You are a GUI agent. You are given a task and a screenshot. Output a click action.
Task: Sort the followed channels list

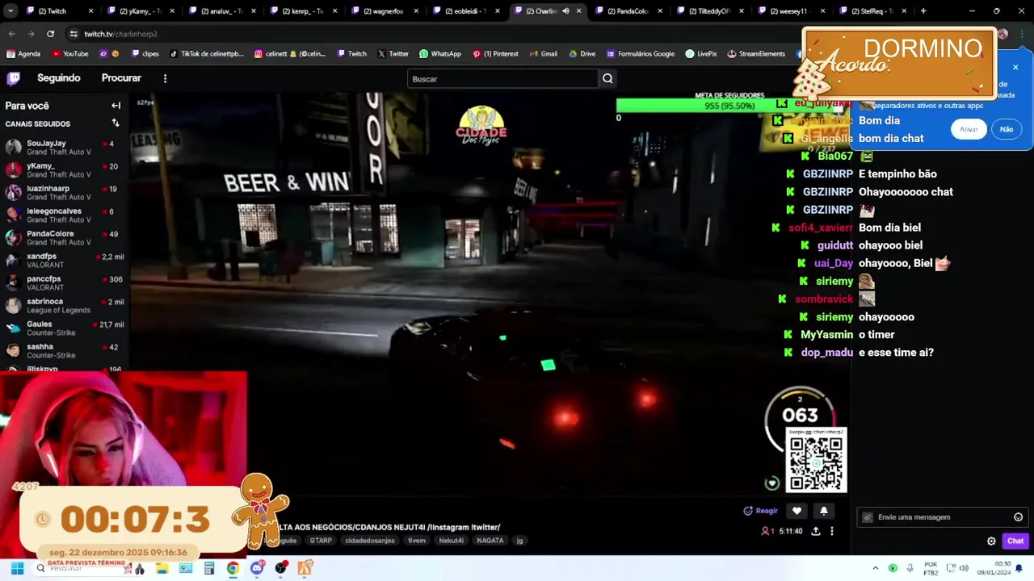coord(116,123)
